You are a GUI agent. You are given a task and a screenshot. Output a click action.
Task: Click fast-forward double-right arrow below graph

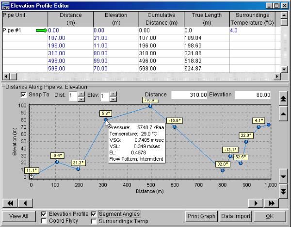point(272,202)
